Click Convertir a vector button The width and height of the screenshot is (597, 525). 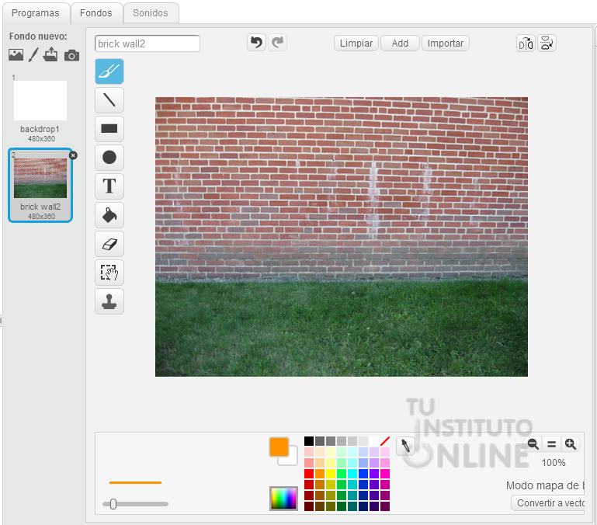point(548,503)
